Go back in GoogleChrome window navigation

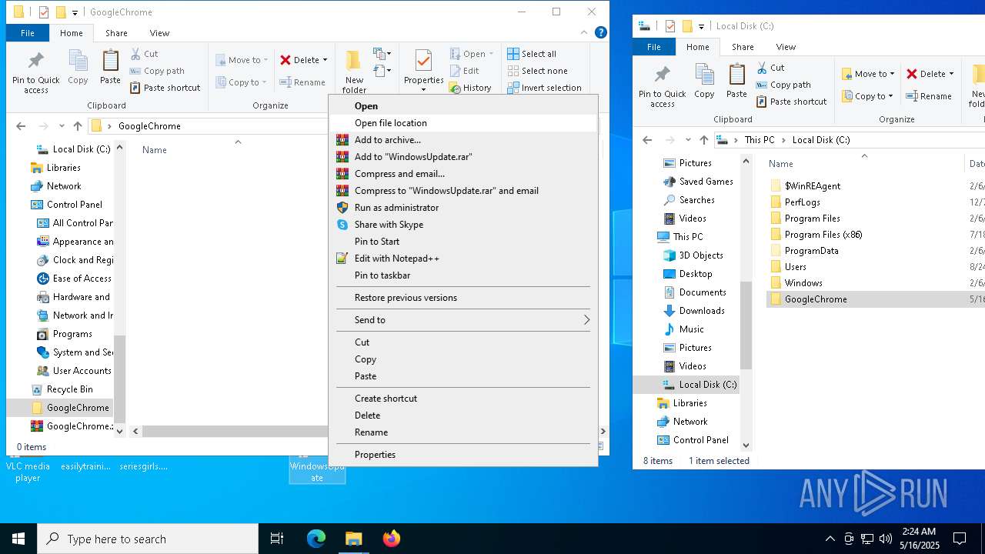pyautogui.click(x=21, y=126)
